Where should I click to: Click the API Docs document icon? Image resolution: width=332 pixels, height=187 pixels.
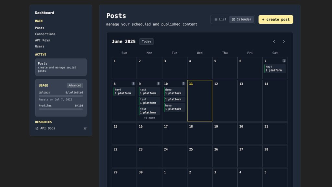pos(37,129)
